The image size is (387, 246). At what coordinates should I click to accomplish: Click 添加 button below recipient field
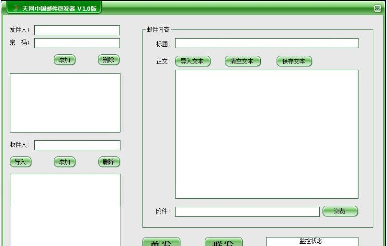pyautogui.click(x=65, y=162)
